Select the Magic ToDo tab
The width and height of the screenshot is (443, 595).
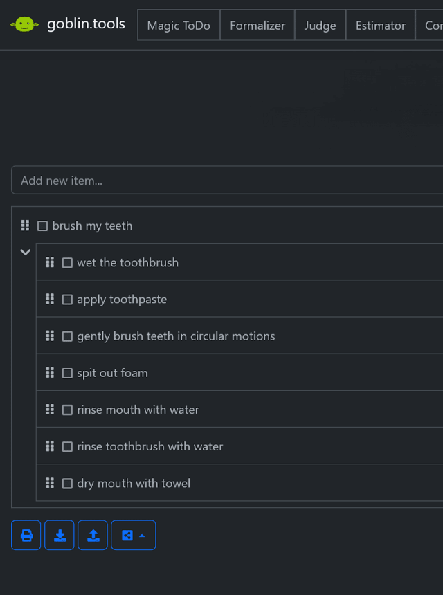pyautogui.click(x=179, y=26)
